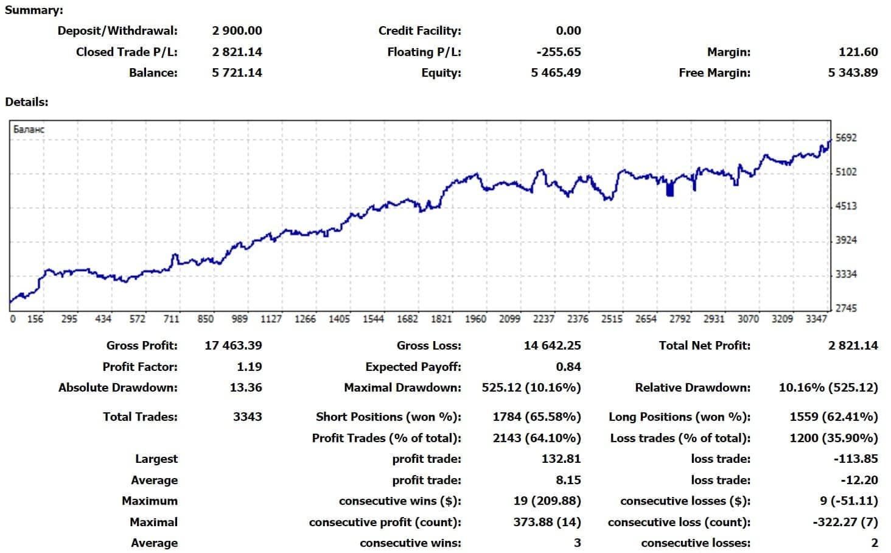891x553 pixels.
Task: Select Maximal Drawdown value 525.12 (10.16%)
Action: tap(531, 387)
